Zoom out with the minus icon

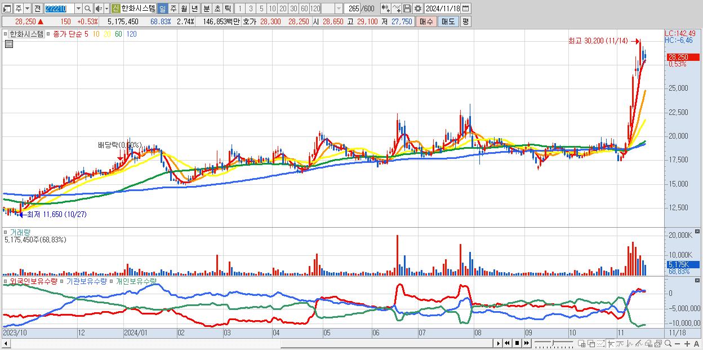coord(678,343)
